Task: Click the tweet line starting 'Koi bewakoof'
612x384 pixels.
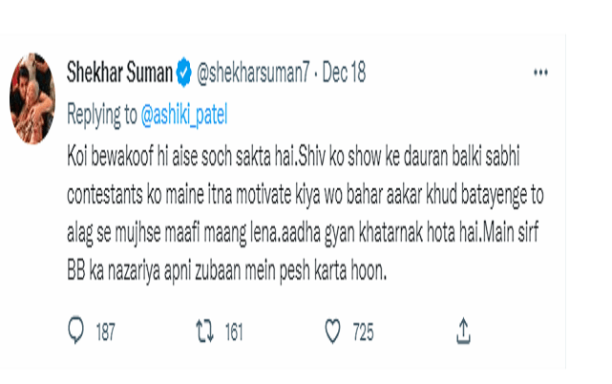Action: 293,157
